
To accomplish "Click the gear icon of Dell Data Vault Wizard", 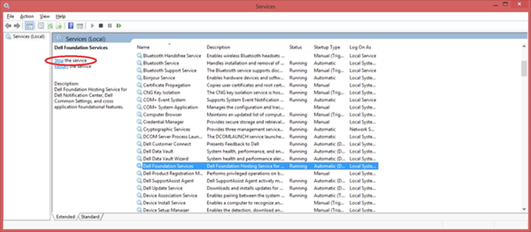I will pyautogui.click(x=139, y=159).
